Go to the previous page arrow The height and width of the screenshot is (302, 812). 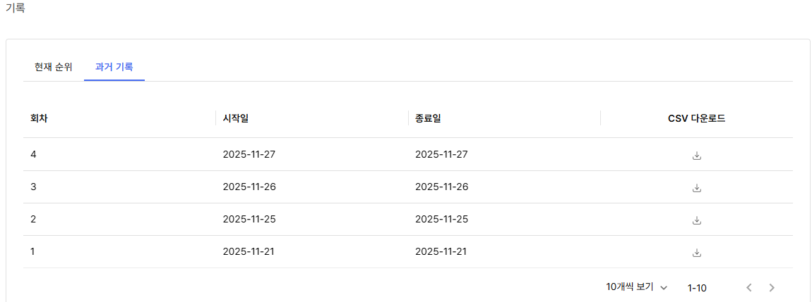pos(748,287)
